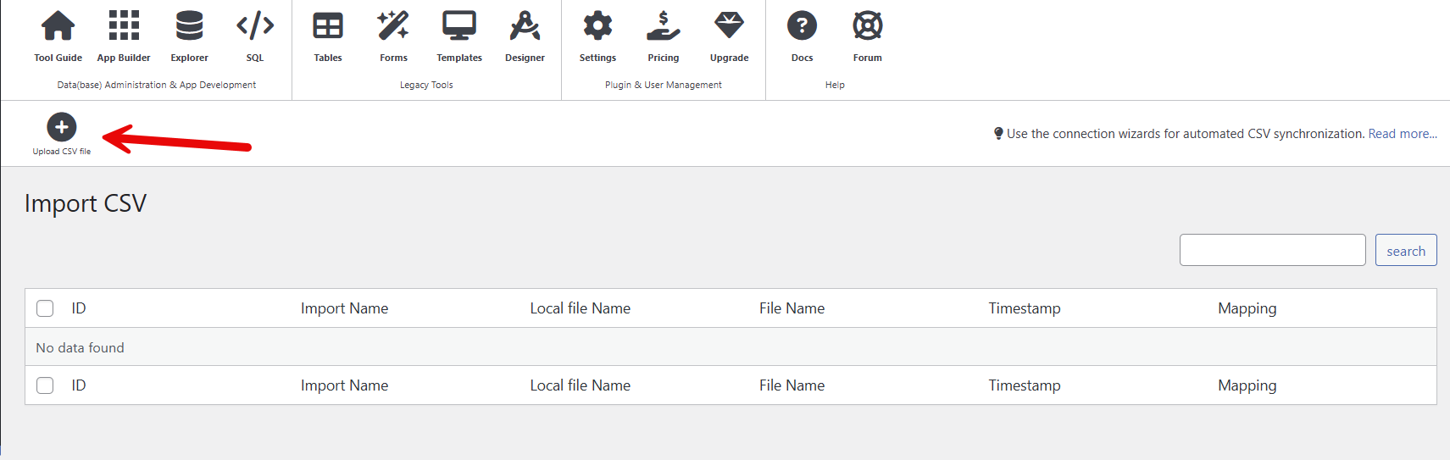This screenshot has height=460, width=1450.
Task: Launch the Data Explorer database icon
Action: 189,26
